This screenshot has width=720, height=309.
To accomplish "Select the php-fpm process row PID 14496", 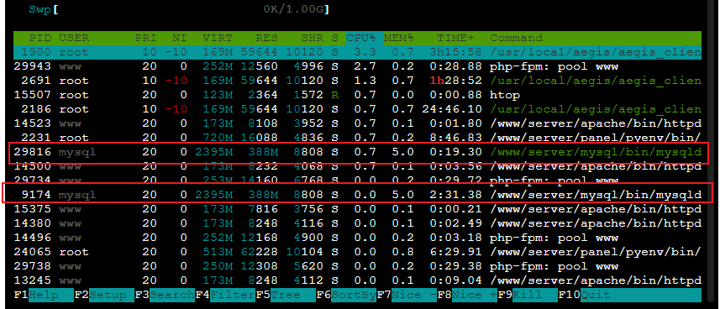I will pyautogui.click(x=357, y=238).
